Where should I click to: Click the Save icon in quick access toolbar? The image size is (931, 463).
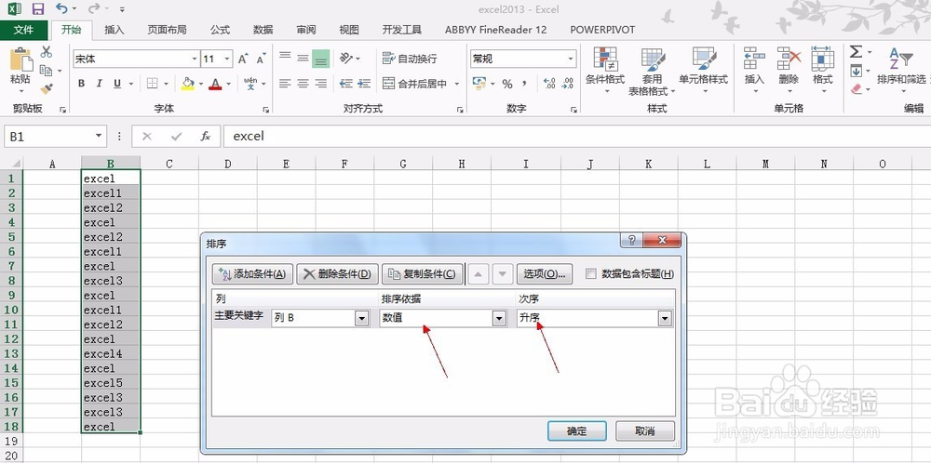point(38,9)
